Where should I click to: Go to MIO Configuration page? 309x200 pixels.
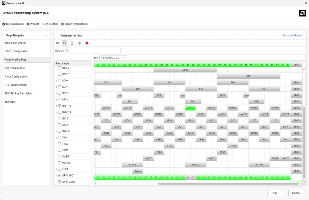tap(15, 68)
